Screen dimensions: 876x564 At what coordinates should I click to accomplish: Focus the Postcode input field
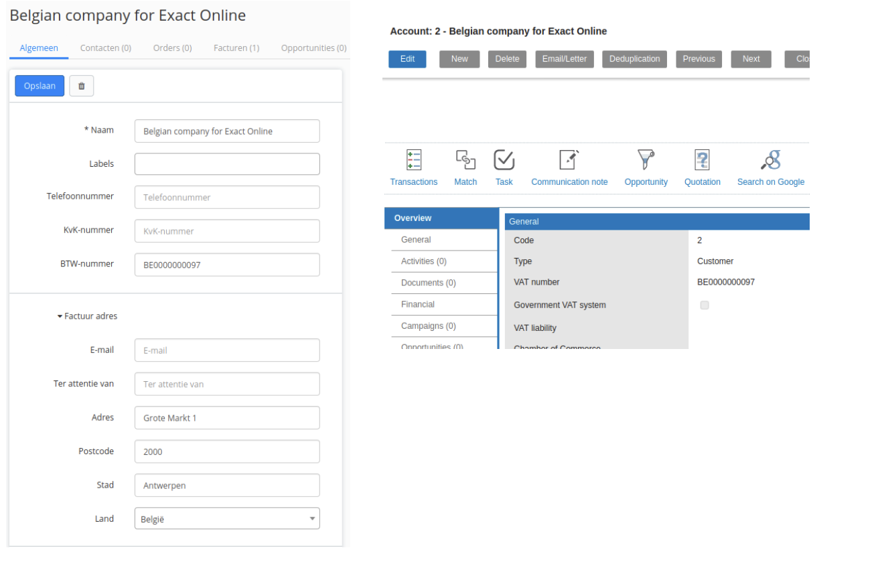pos(227,451)
